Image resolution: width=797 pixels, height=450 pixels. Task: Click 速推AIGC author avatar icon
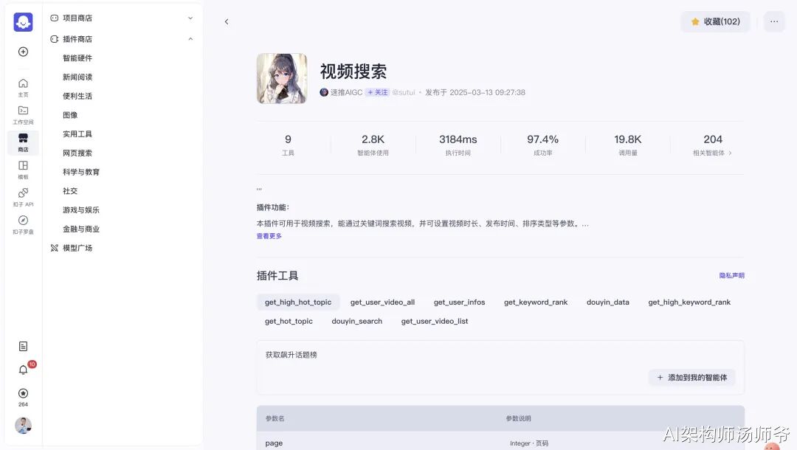324,92
